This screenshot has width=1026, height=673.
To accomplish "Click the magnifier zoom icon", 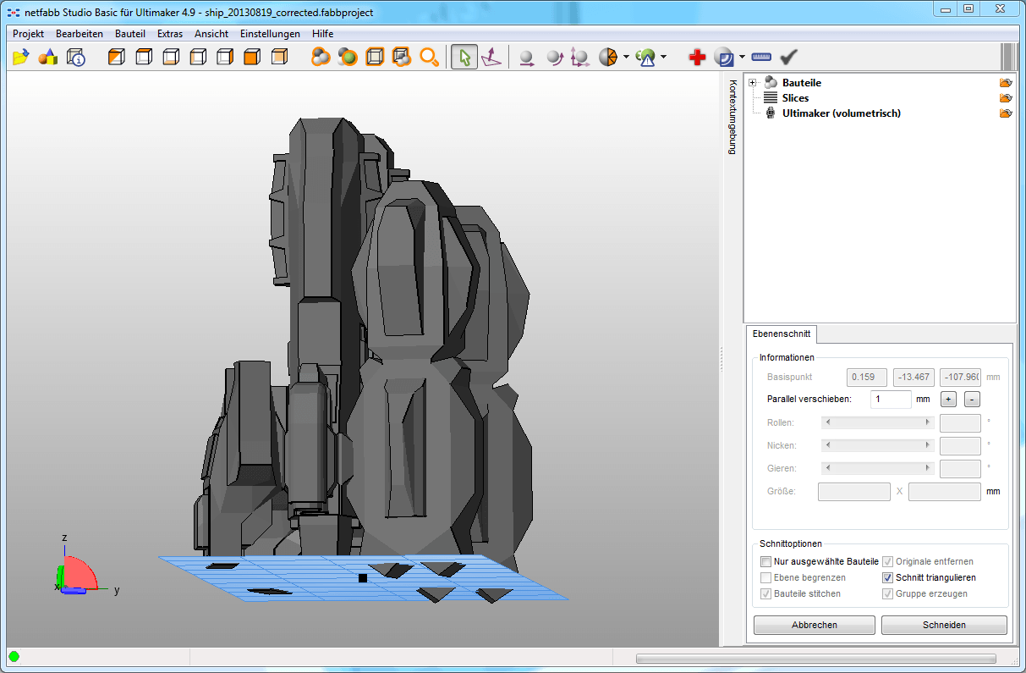I will [x=430, y=58].
